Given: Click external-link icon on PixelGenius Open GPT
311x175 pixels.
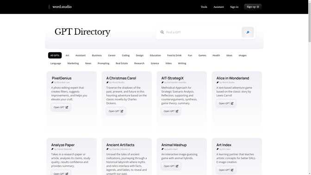Looking at the screenshot, I should (x=67, y=107).
